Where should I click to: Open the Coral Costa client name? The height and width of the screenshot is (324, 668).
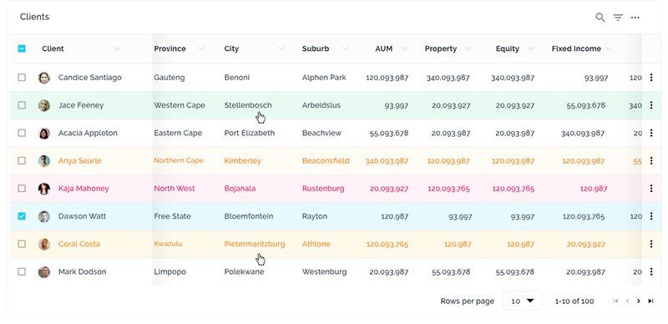[x=79, y=244]
